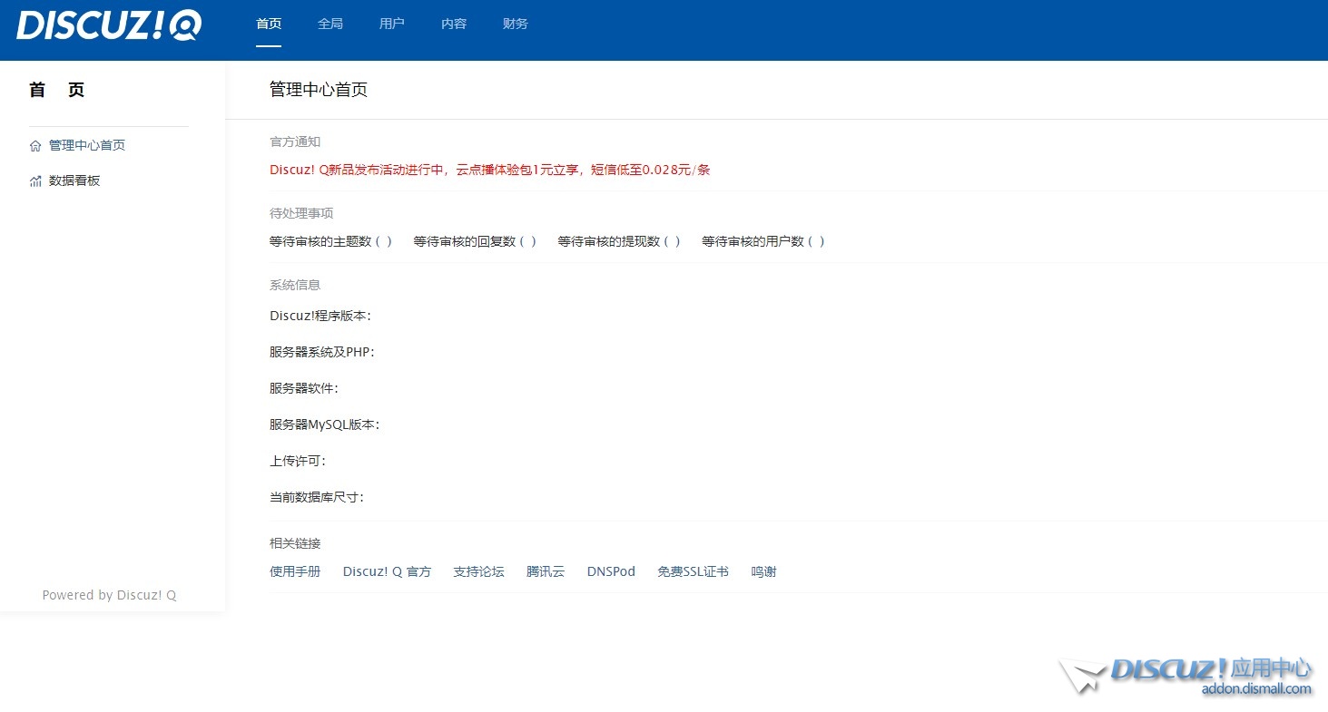
Task: Click the red promotion notice text
Action: point(489,169)
